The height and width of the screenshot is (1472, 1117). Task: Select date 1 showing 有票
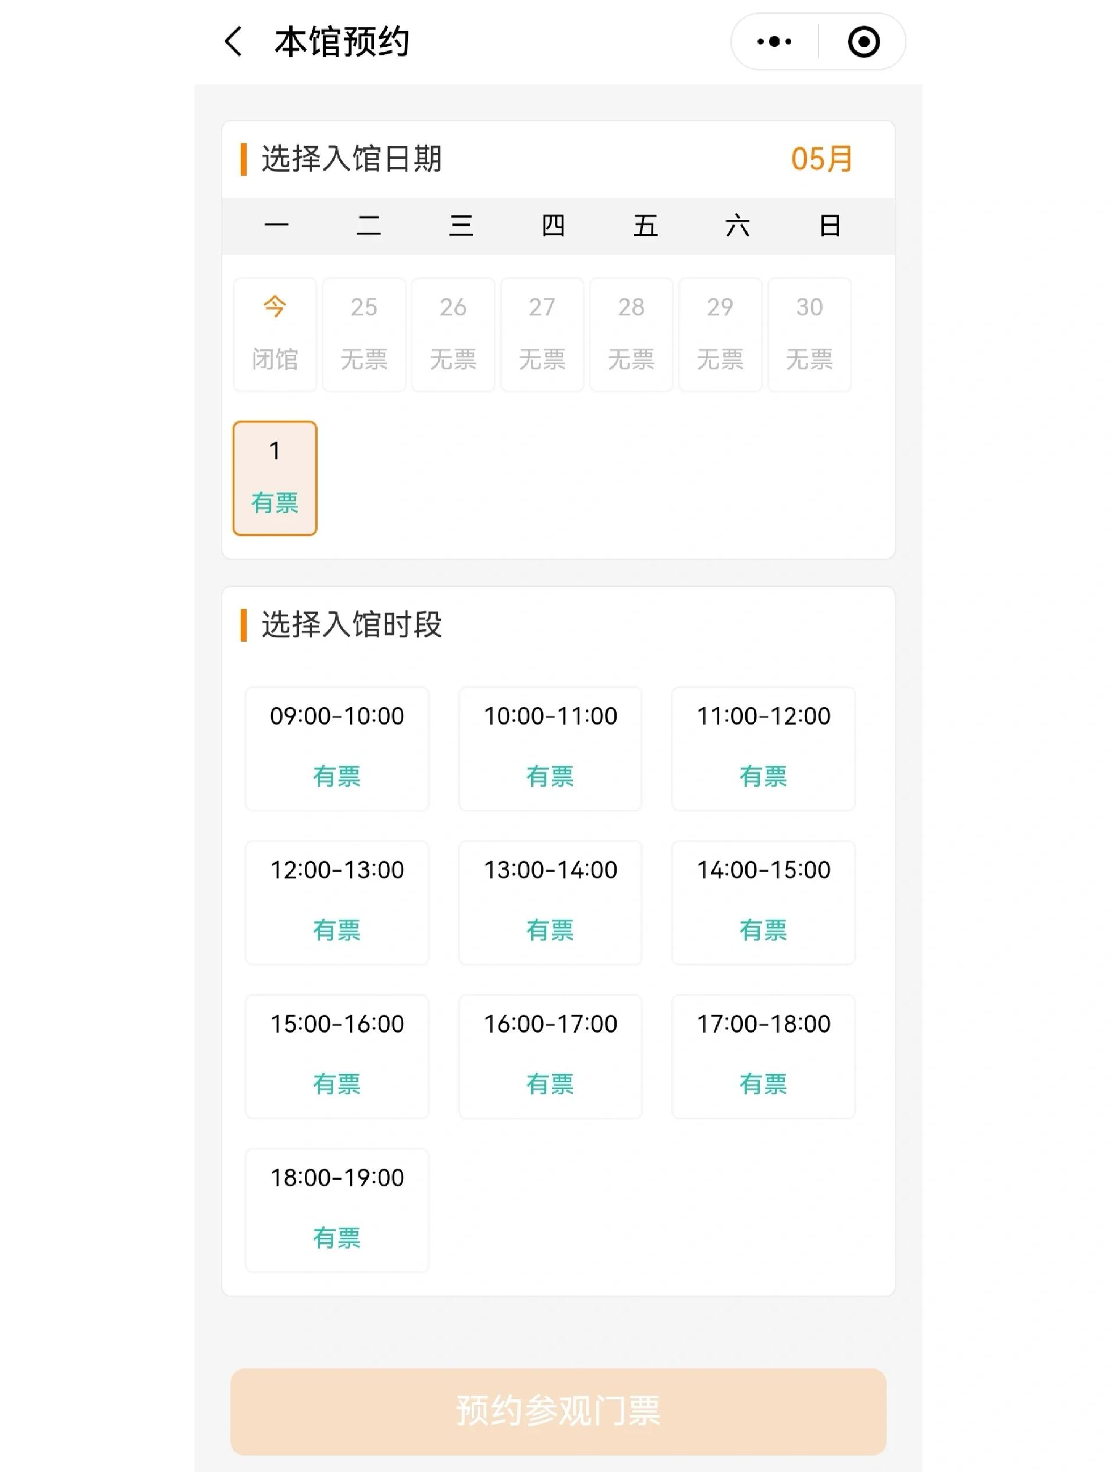click(275, 478)
